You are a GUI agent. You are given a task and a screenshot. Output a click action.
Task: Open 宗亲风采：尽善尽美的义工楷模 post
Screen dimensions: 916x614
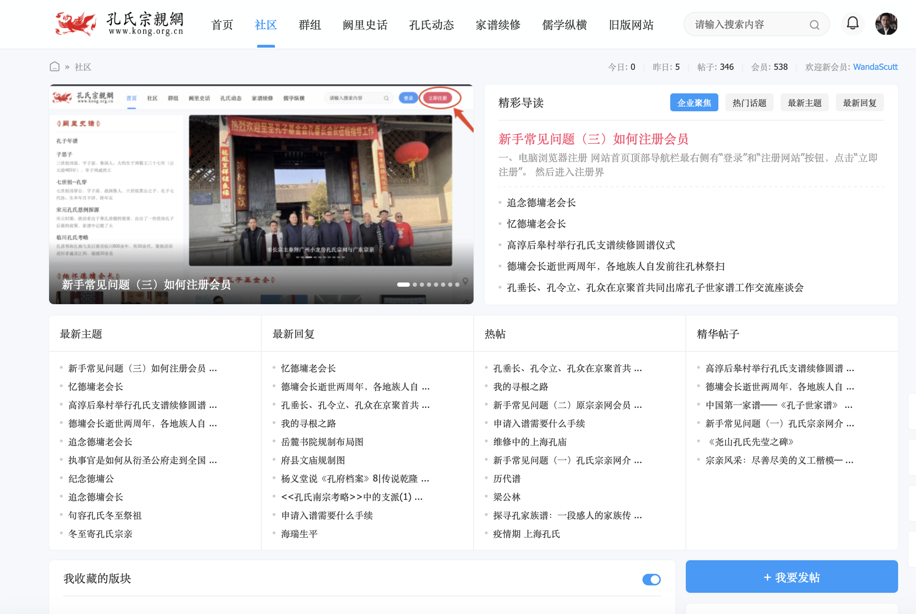coord(779,460)
